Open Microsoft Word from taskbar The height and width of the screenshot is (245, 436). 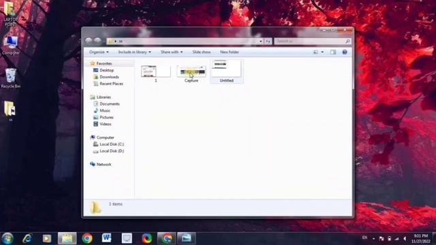click(x=106, y=238)
